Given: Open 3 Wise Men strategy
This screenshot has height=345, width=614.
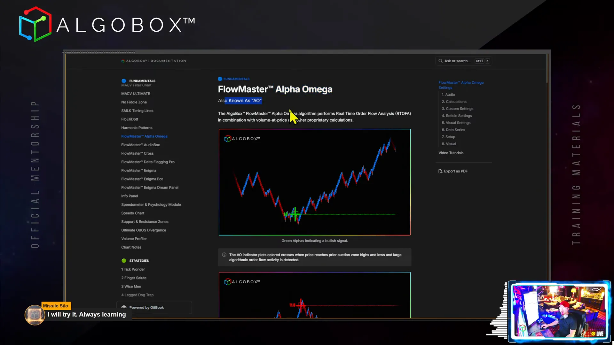Looking at the screenshot, I should pyautogui.click(x=131, y=287).
